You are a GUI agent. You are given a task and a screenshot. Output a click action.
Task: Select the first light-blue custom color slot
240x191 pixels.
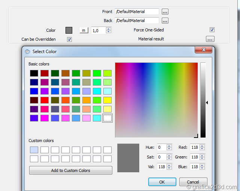click(34, 150)
